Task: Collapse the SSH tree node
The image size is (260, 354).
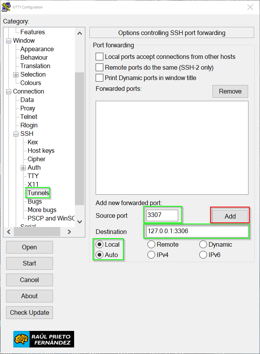Action: [x=16, y=134]
